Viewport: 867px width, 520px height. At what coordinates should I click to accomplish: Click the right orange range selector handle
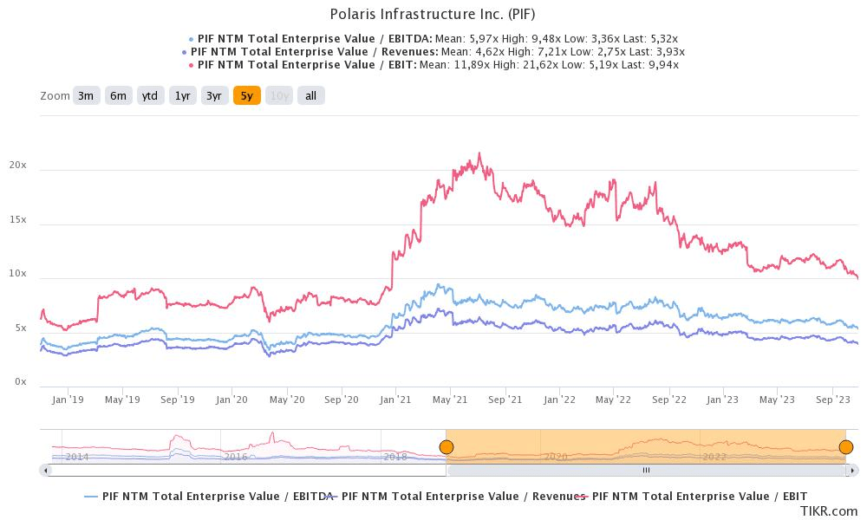tap(845, 446)
